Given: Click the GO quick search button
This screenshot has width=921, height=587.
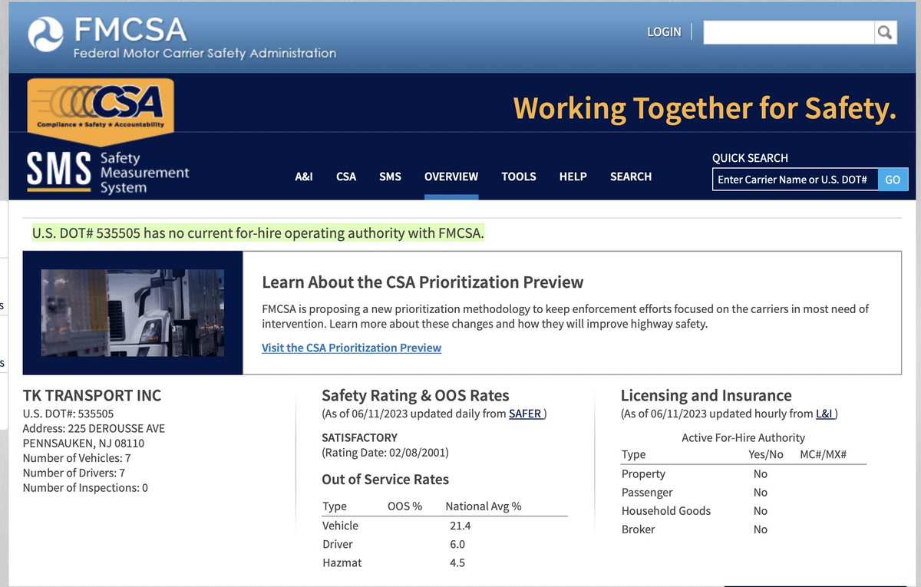Looking at the screenshot, I should click(893, 180).
